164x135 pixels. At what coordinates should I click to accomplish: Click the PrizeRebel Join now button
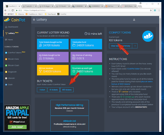click(17, 127)
